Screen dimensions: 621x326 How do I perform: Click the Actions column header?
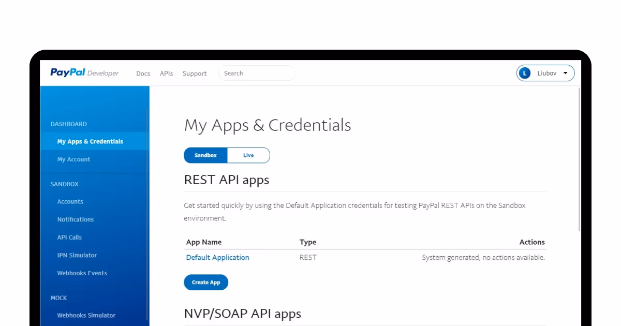pyautogui.click(x=532, y=242)
